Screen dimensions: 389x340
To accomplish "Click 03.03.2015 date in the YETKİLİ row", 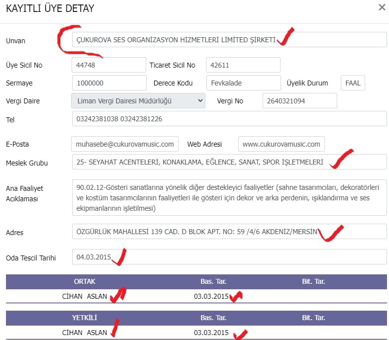I will point(211,333).
